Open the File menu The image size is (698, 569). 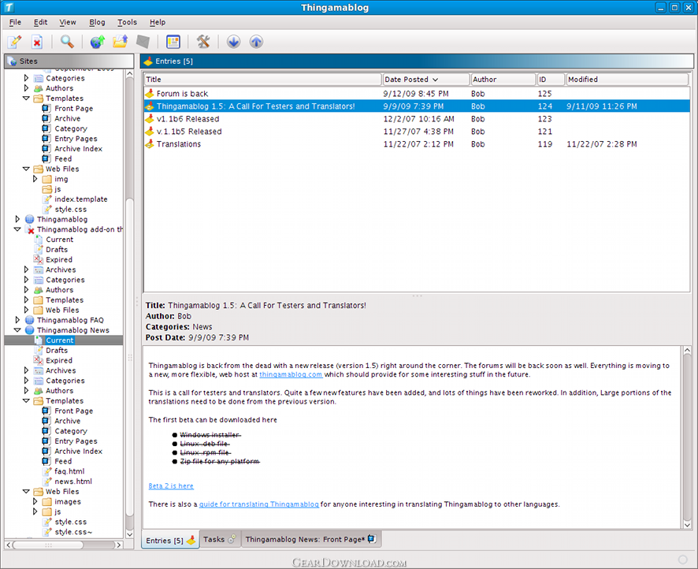click(15, 22)
